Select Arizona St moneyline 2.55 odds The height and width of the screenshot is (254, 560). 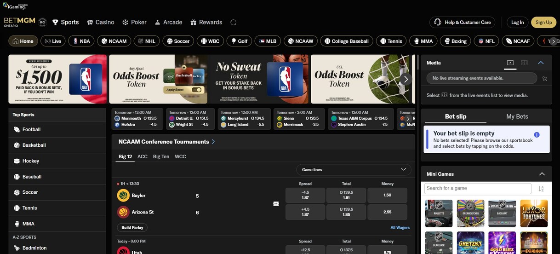(x=387, y=212)
